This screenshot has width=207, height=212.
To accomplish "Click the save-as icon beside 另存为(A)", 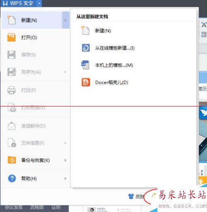I will [12, 72].
